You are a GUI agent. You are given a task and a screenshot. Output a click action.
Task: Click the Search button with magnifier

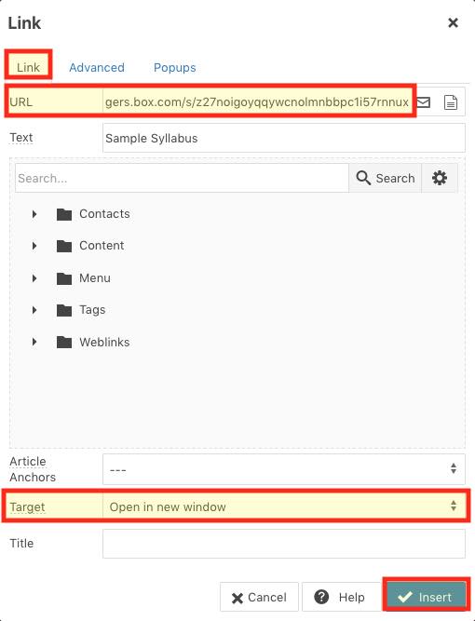coord(385,178)
